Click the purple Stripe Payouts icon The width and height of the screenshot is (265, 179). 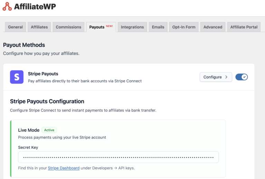17,77
